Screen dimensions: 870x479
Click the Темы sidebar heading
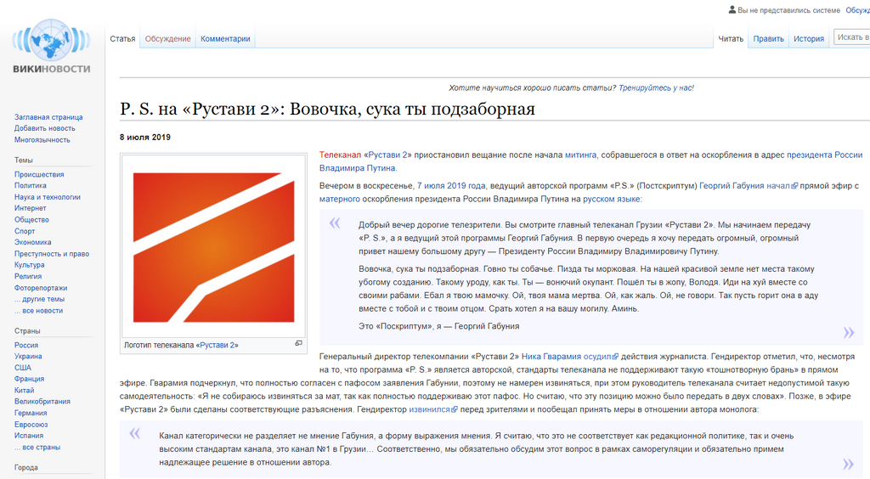[x=23, y=160]
